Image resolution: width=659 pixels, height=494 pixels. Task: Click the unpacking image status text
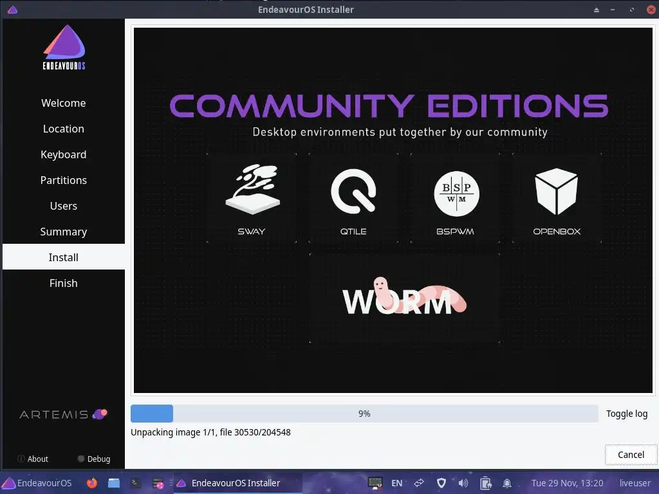pyautogui.click(x=210, y=432)
